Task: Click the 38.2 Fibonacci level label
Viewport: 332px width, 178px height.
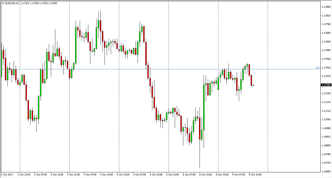Action: (318, 68)
